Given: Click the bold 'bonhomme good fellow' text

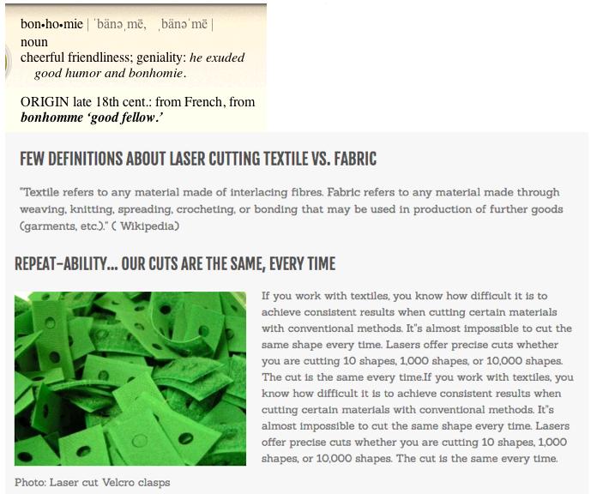Looking at the screenshot, I should pyautogui.click(x=92, y=117).
